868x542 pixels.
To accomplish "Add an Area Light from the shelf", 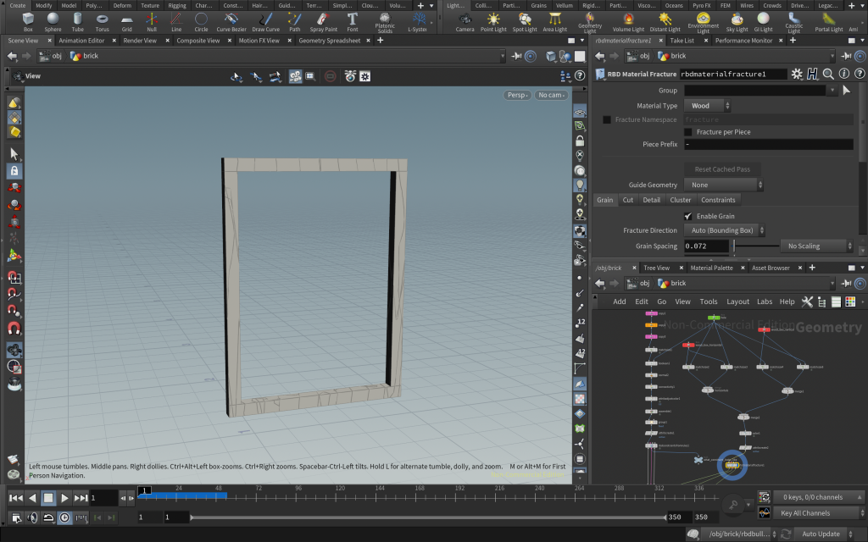I will (x=554, y=22).
